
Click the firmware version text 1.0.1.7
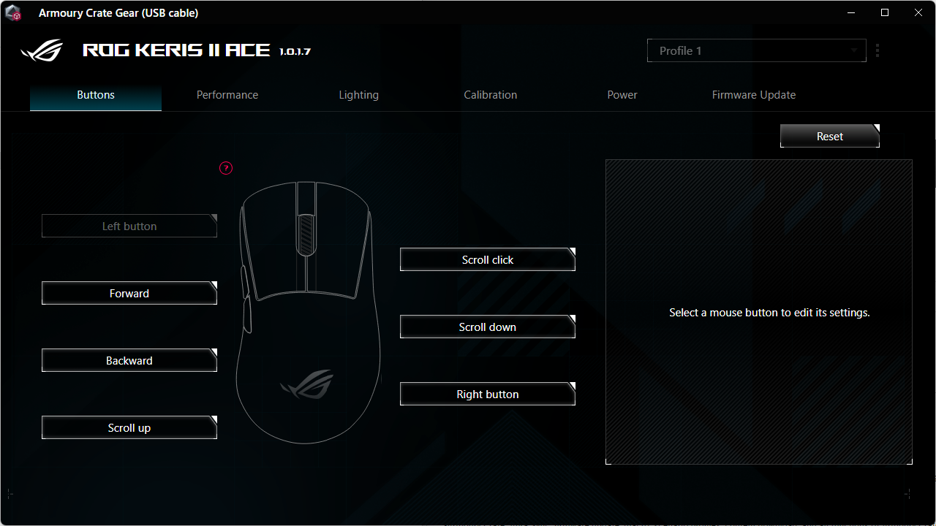295,51
